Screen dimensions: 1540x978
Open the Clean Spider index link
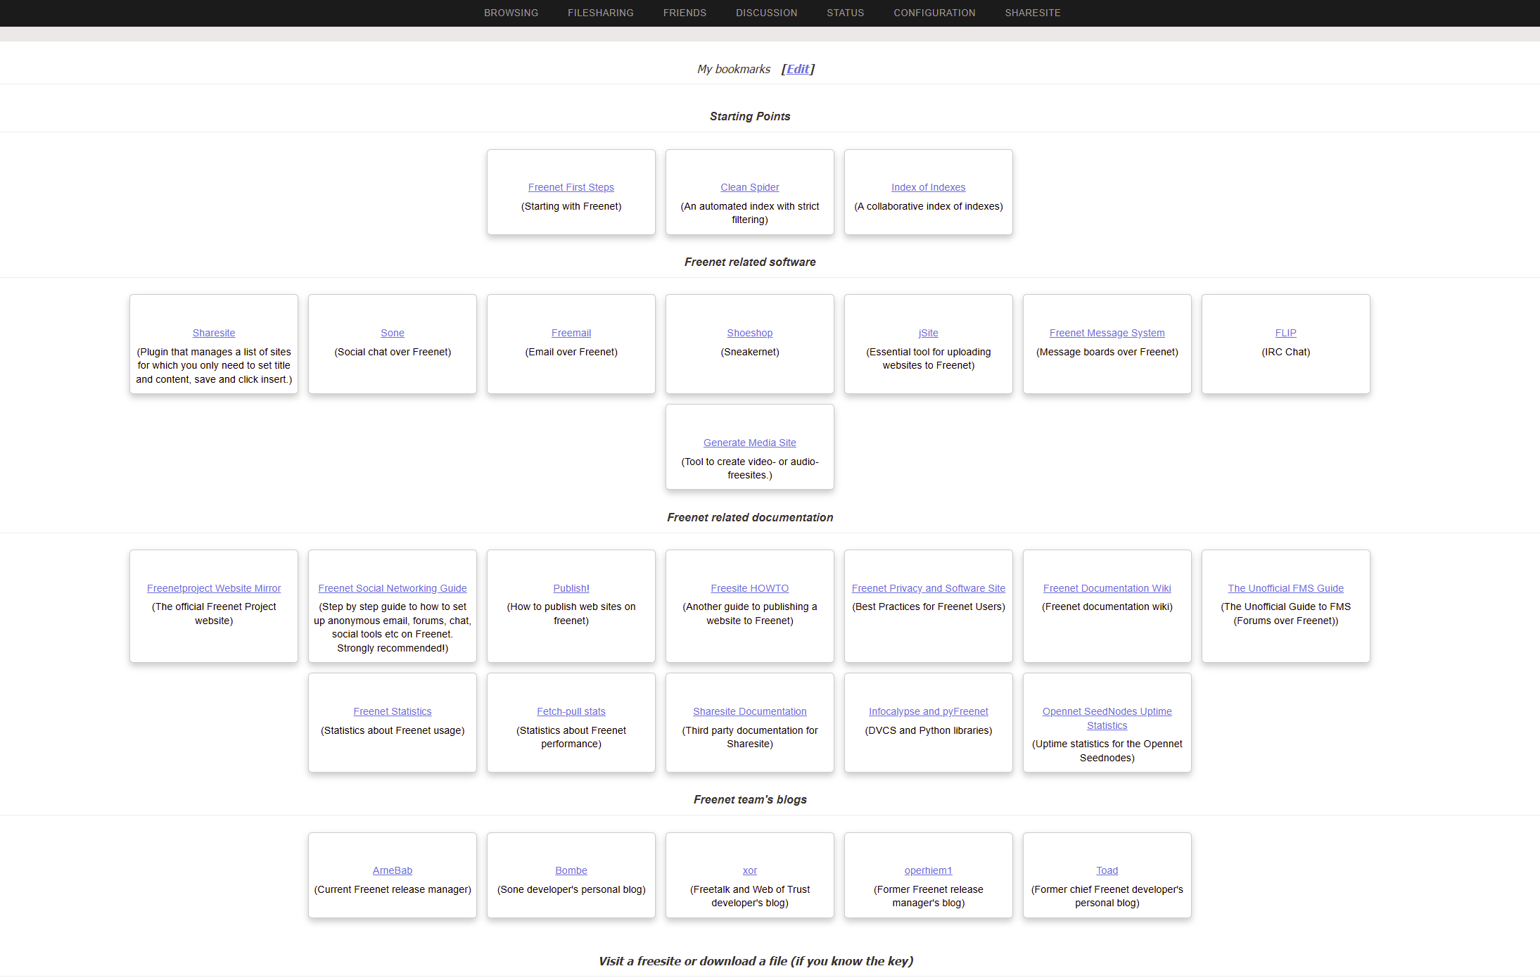749,187
